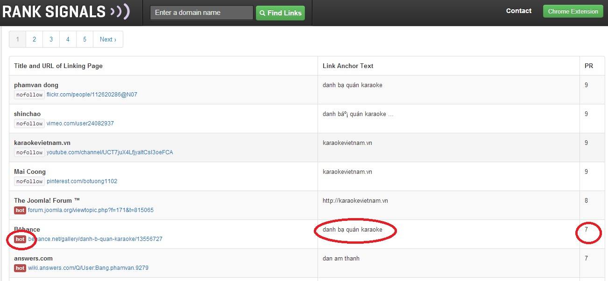Open the forum.joomla.org viewtopic link
608x281 pixels.
click(x=91, y=210)
